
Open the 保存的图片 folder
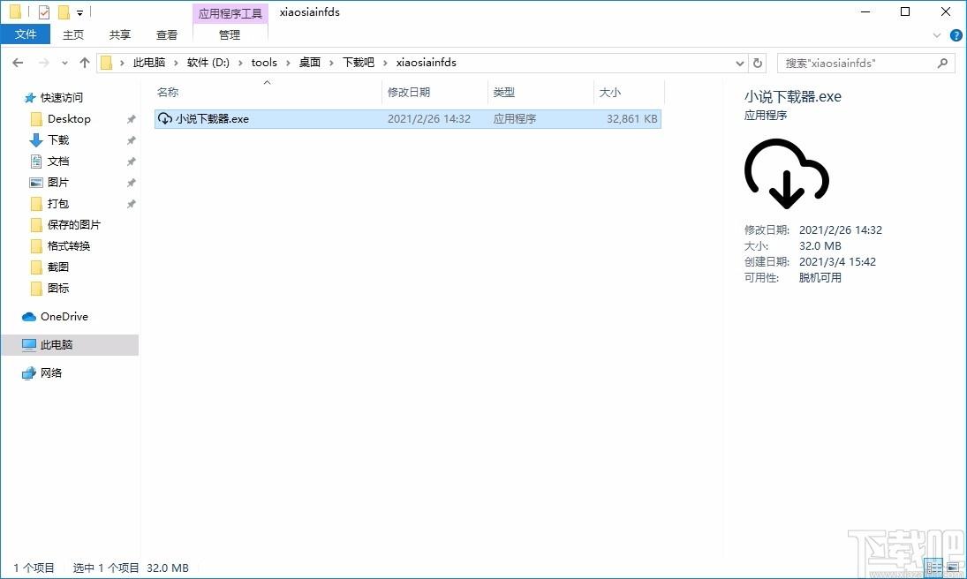[73, 224]
